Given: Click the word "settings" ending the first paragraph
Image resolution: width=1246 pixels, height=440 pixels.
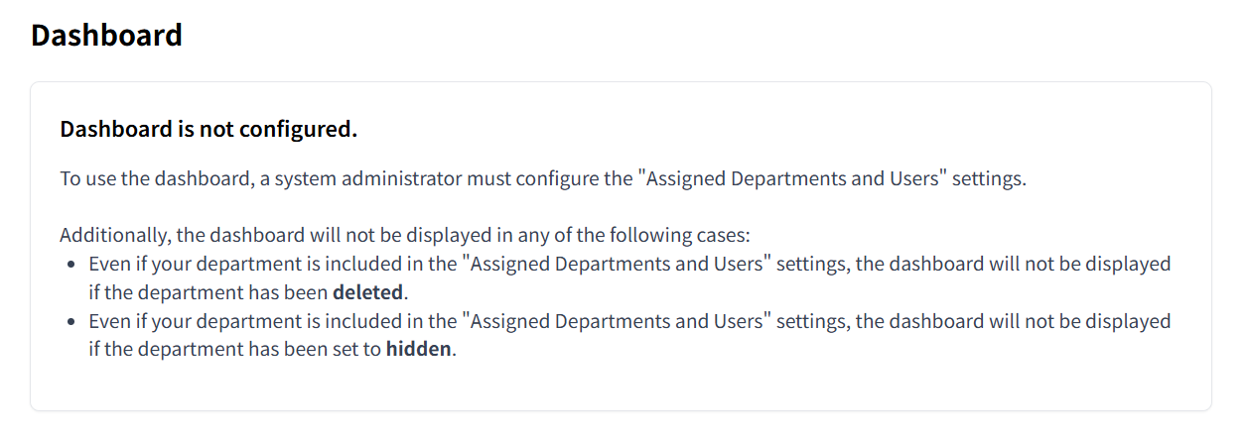Looking at the screenshot, I should pyautogui.click(x=988, y=179).
